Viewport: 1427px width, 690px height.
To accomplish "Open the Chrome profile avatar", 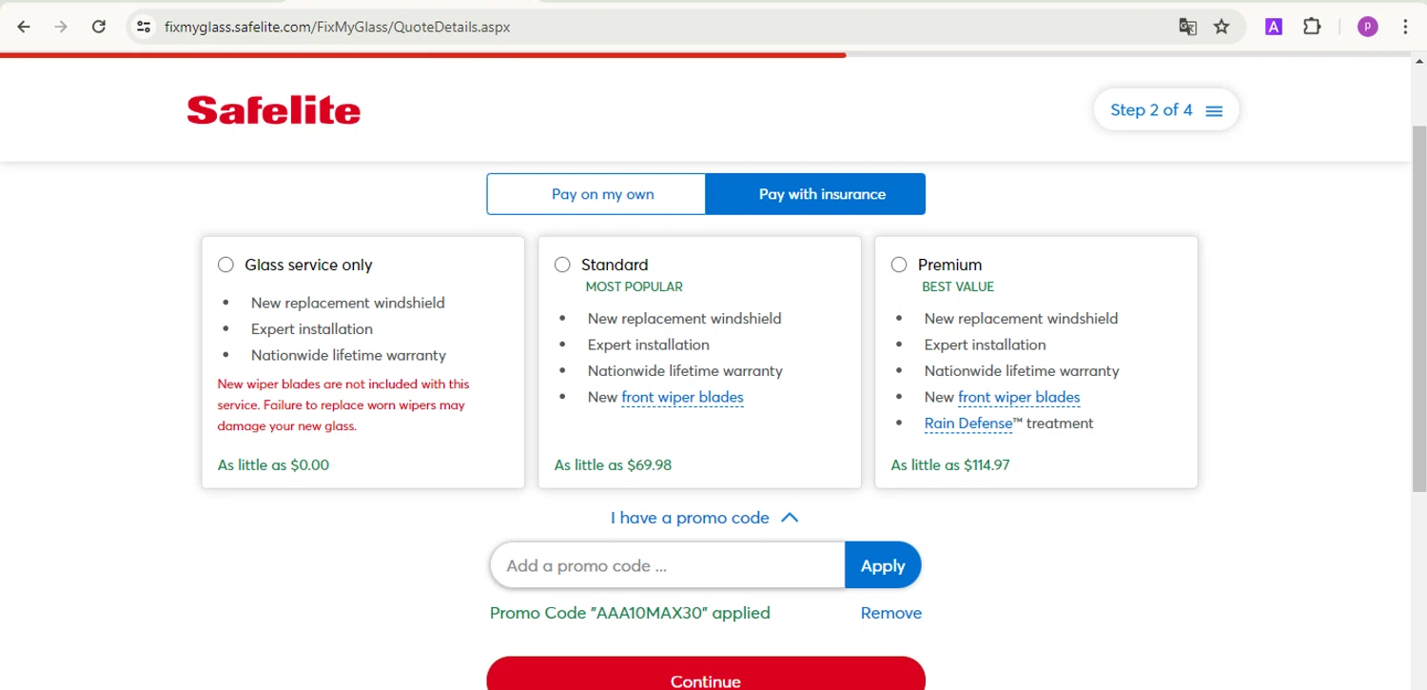I will tap(1367, 27).
